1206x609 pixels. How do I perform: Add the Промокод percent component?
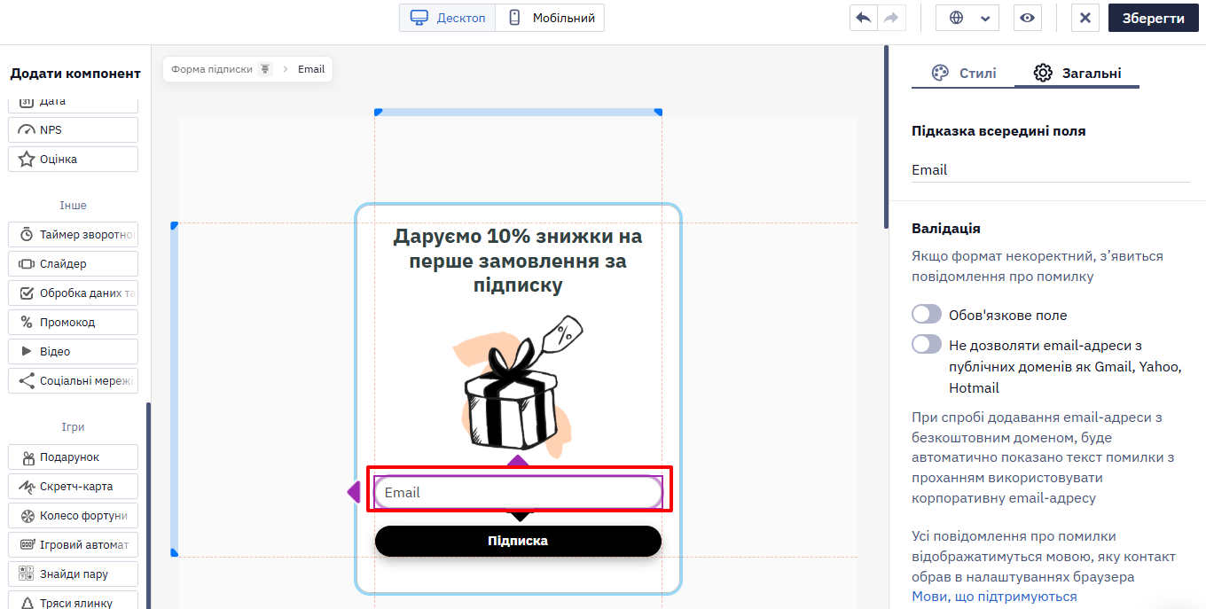(74, 322)
